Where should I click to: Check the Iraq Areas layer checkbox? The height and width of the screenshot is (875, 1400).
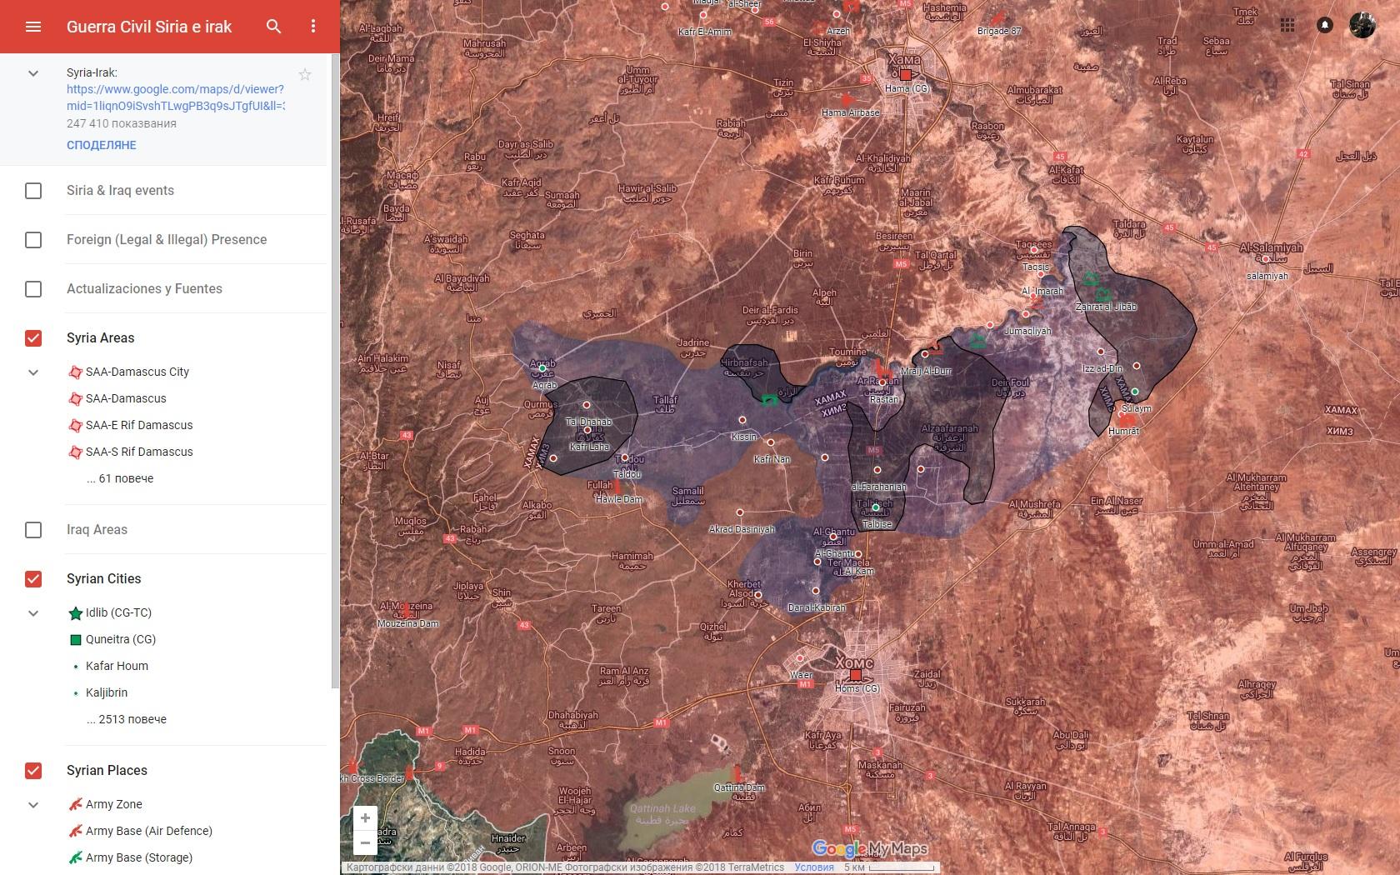click(33, 530)
